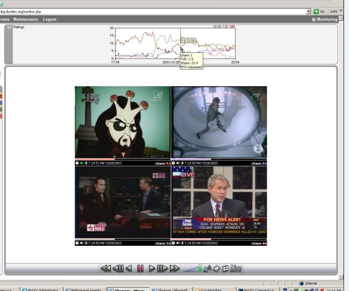Click the reverse play arrow
349x291 pixels.
(129, 268)
